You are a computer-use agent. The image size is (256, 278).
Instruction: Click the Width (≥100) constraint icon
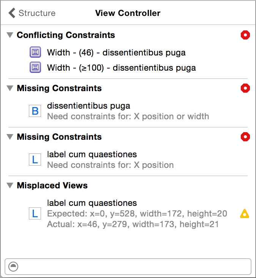pyautogui.click(x=35, y=68)
